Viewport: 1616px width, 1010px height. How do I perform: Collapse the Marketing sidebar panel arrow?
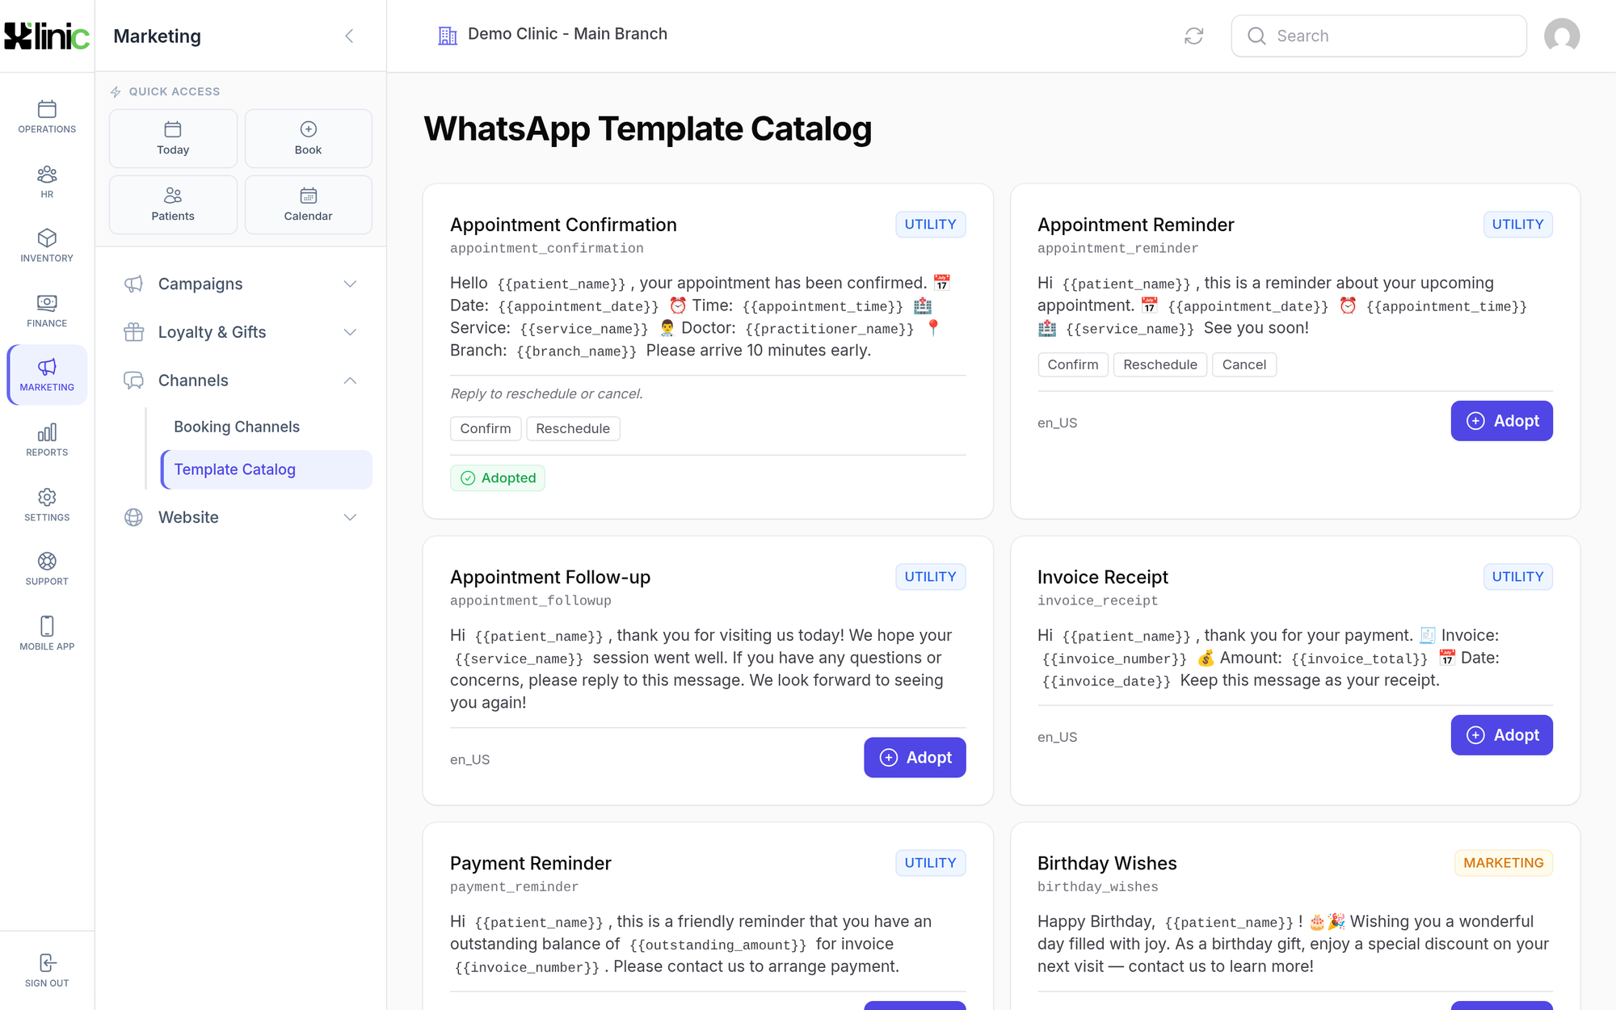pos(349,36)
